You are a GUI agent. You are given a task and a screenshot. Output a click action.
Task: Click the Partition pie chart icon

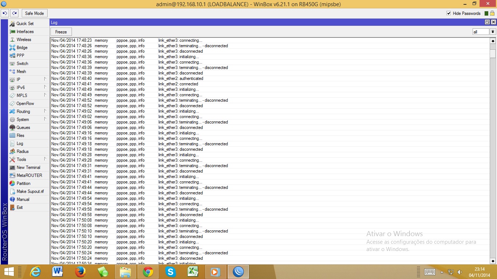pos(12,183)
